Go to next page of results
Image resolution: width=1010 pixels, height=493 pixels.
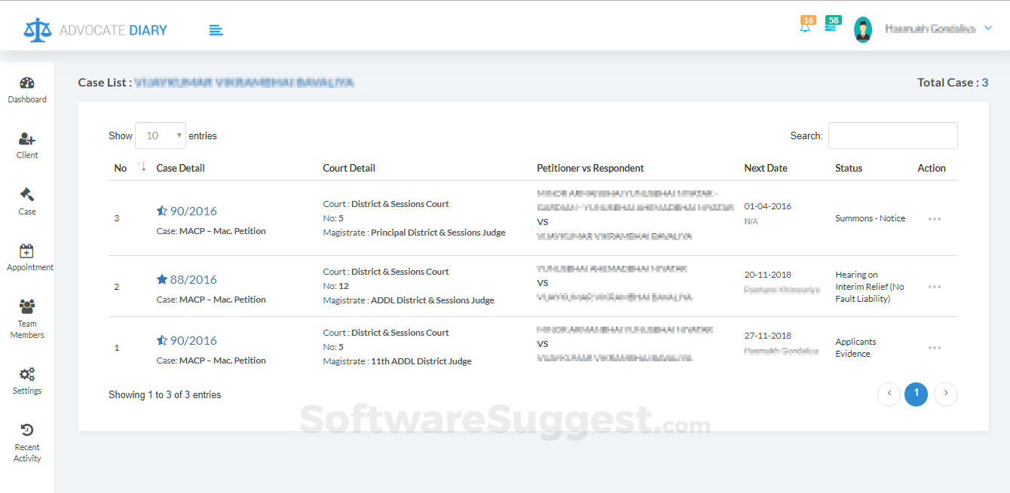[946, 393]
